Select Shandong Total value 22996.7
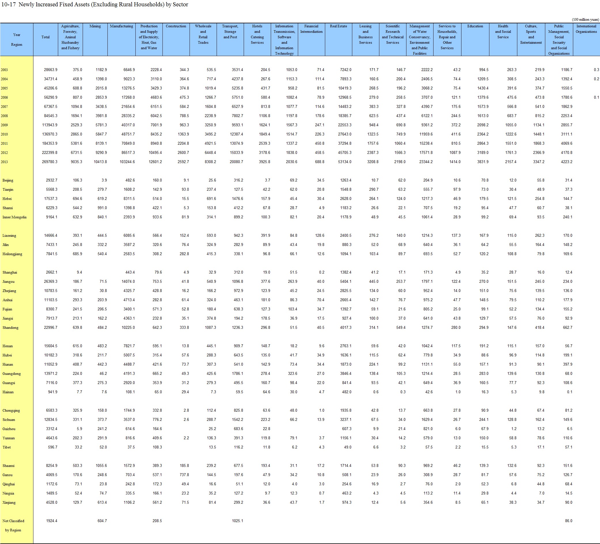This screenshot has width=600, height=544. coord(51,328)
